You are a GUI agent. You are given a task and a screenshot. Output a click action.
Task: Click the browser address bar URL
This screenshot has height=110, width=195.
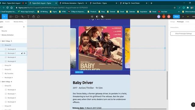click(53, 8)
